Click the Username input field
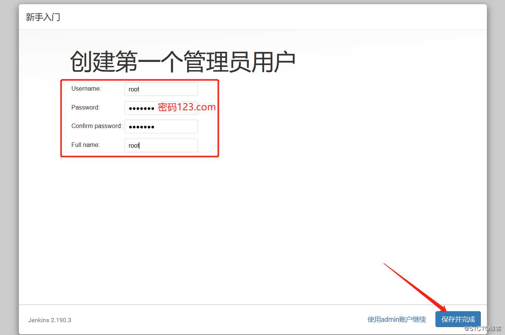The image size is (505, 335). 161,89
